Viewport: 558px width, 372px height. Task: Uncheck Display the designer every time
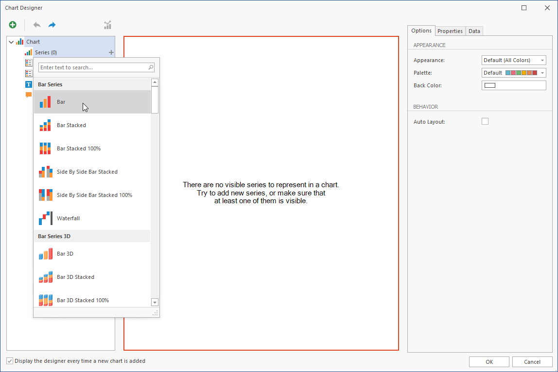(10, 361)
